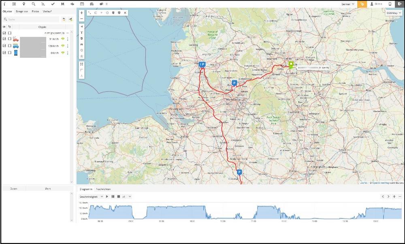This screenshot has height=244, width=405.
Task: Open the camera snapshot icon in top toolbar
Action: pos(92,4)
